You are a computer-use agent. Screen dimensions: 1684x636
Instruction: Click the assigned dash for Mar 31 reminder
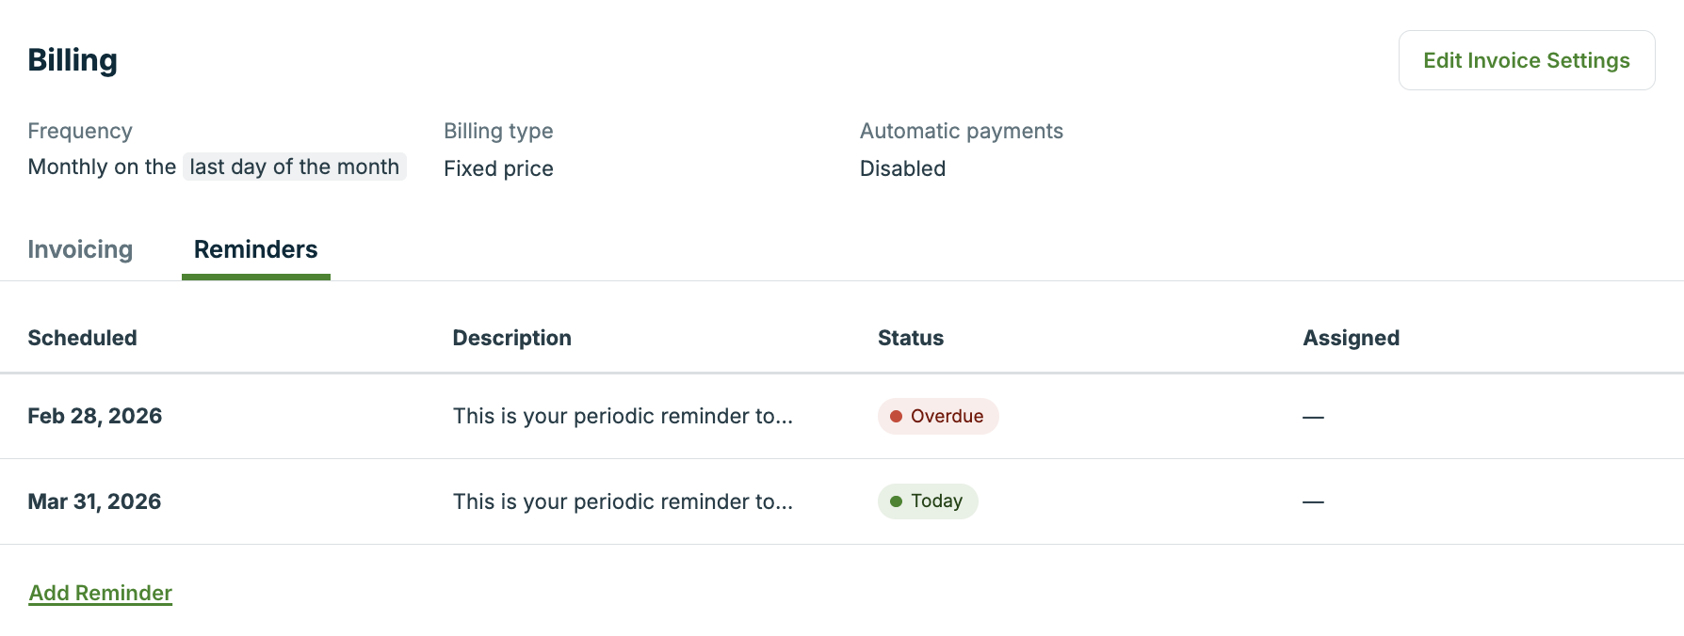tap(1313, 502)
